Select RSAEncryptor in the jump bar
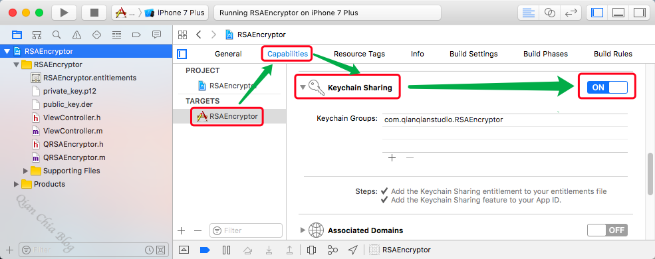This screenshot has height=259, width=655. pos(255,35)
